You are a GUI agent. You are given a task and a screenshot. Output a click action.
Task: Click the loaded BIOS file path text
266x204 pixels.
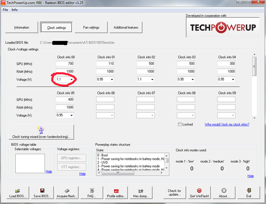tap(77, 43)
